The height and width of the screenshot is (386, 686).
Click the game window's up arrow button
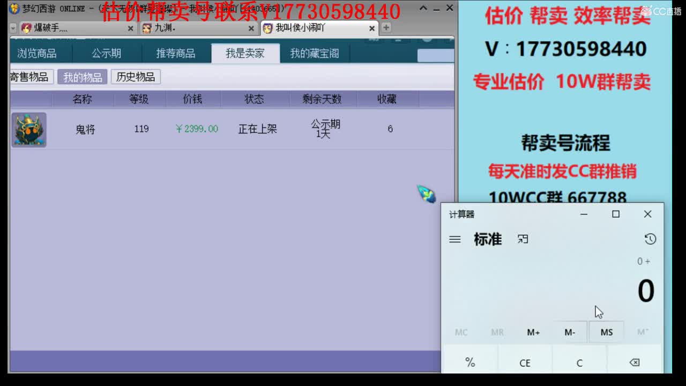[x=423, y=8]
